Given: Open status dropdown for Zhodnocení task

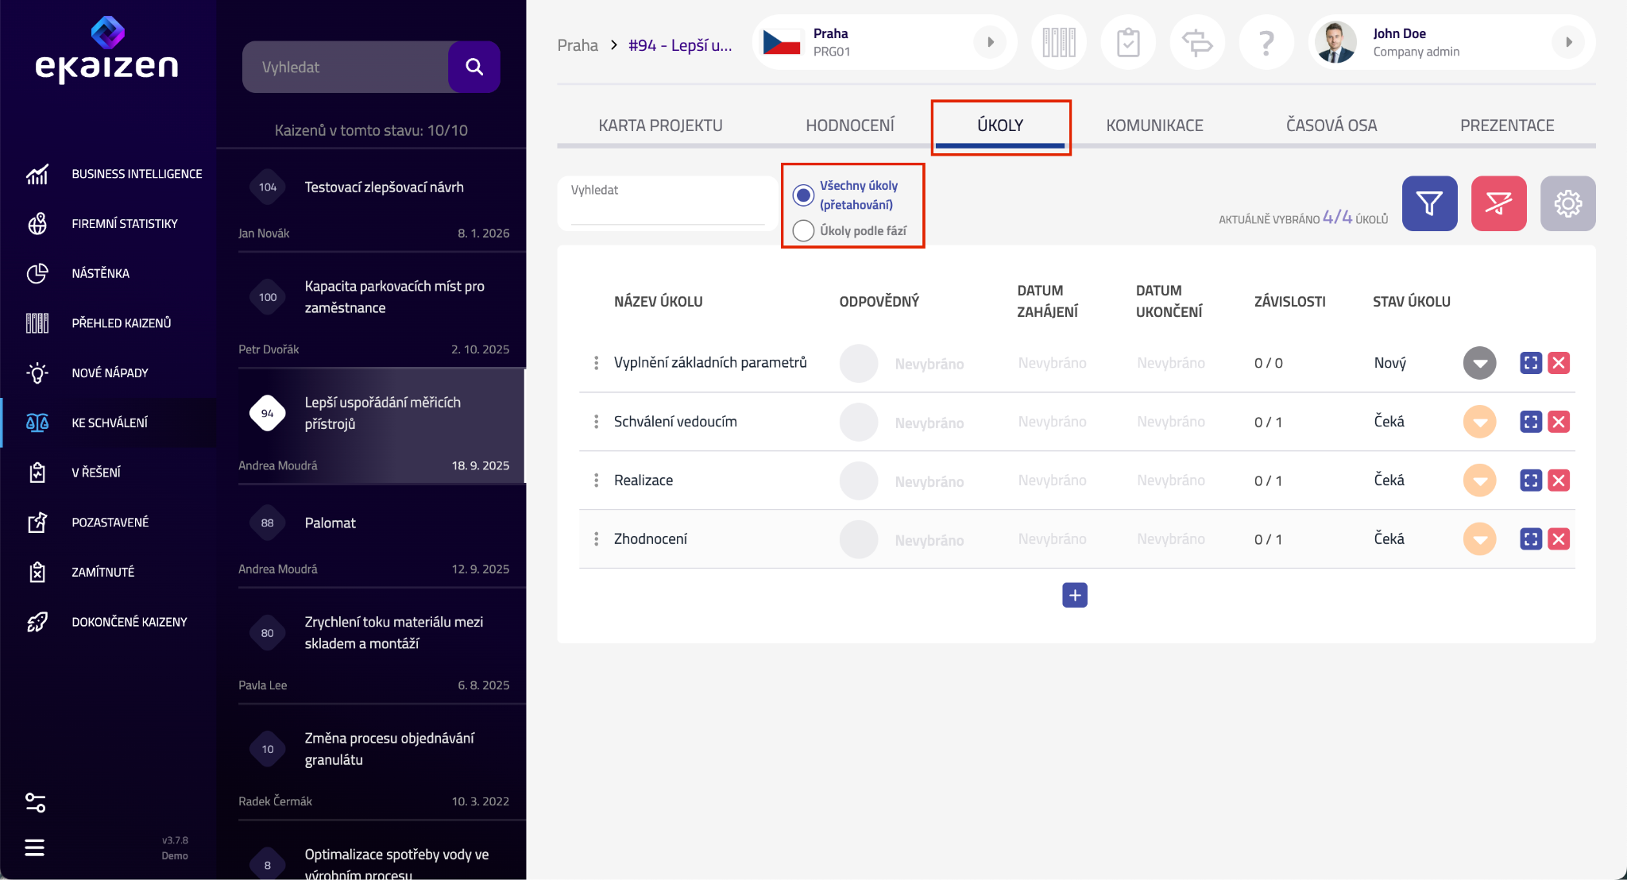Looking at the screenshot, I should click(1479, 539).
